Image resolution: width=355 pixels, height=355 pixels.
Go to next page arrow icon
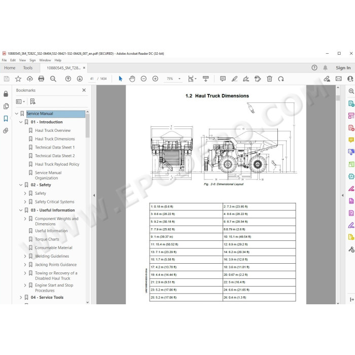pyautogui.click(x=80, y=79)
